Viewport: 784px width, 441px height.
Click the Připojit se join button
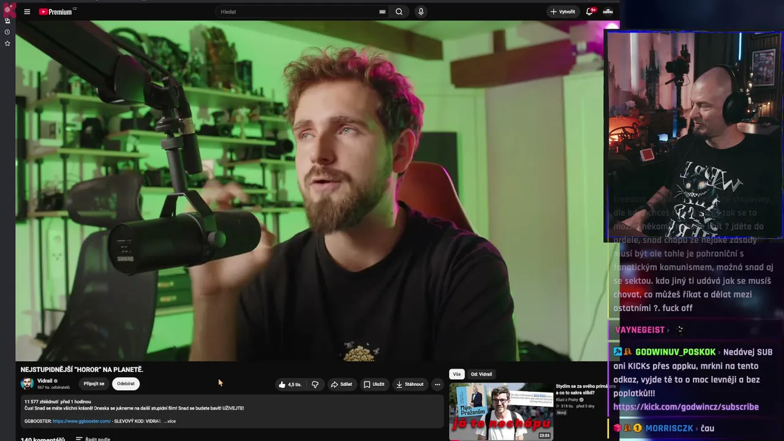pyautogui.click(x=94, y=384)
